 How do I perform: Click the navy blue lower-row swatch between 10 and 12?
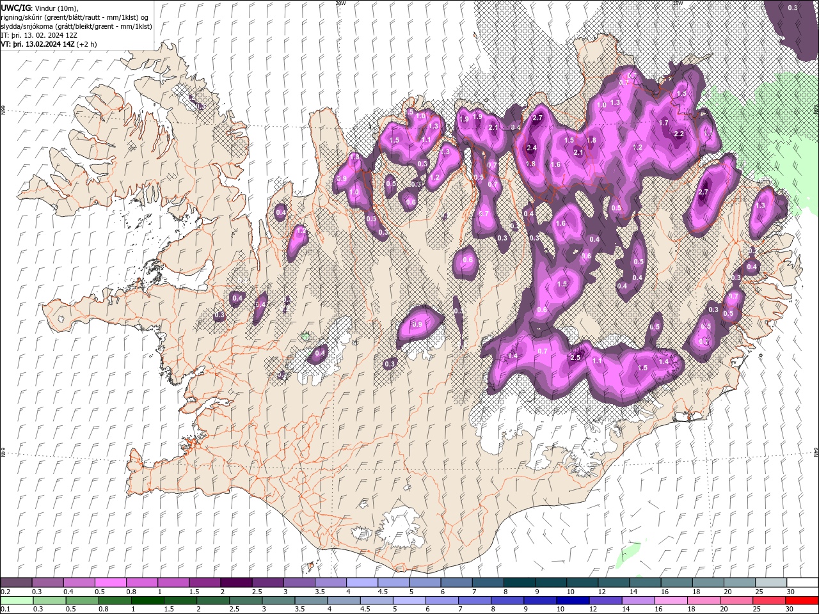573,601
